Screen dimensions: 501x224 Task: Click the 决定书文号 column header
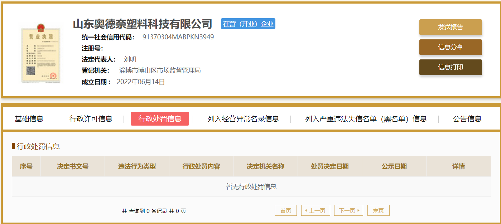pos(73,166)
